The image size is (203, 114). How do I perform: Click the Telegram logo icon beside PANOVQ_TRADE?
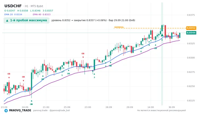pyautogui.click(x=6, y=111)
